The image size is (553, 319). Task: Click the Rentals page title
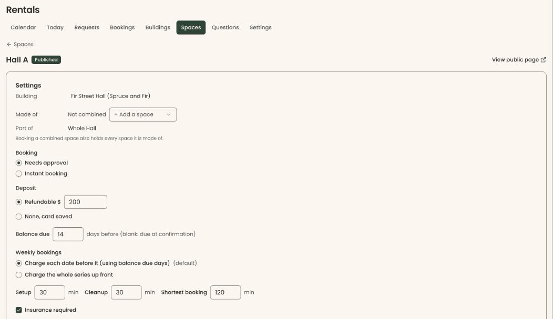(23, 10)
